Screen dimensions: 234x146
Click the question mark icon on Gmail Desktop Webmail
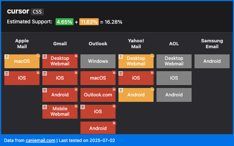[x=45, y=57]
